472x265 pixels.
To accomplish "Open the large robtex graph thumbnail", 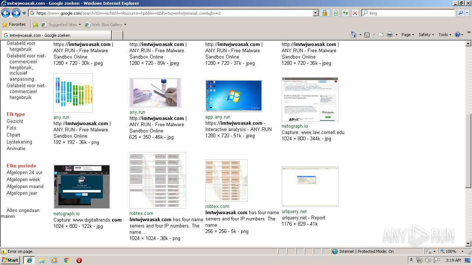I will click(x=158, y=180).
